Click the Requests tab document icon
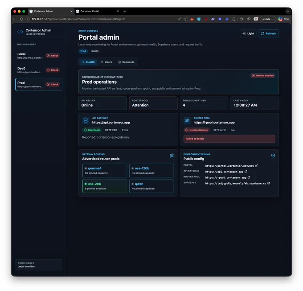Viewport: 303px width, 291px height. [119, 62]
